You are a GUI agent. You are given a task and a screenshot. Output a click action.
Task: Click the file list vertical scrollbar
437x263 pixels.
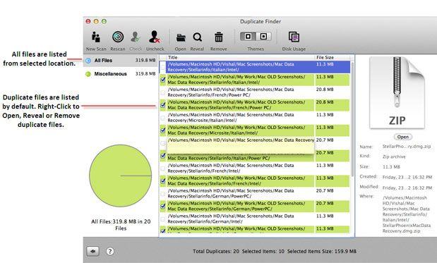point(352,120)
